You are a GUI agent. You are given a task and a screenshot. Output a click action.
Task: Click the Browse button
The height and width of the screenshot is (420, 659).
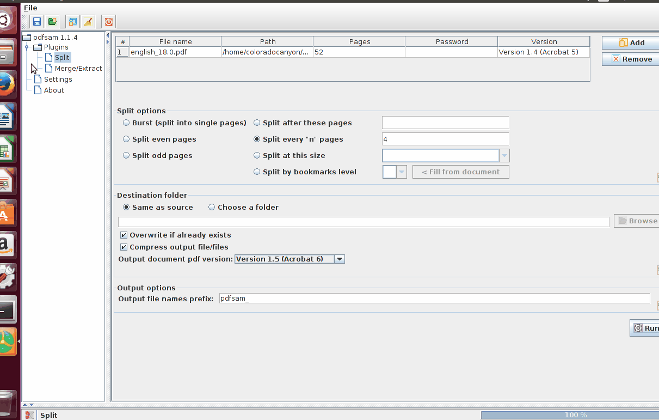pos(637,221)
